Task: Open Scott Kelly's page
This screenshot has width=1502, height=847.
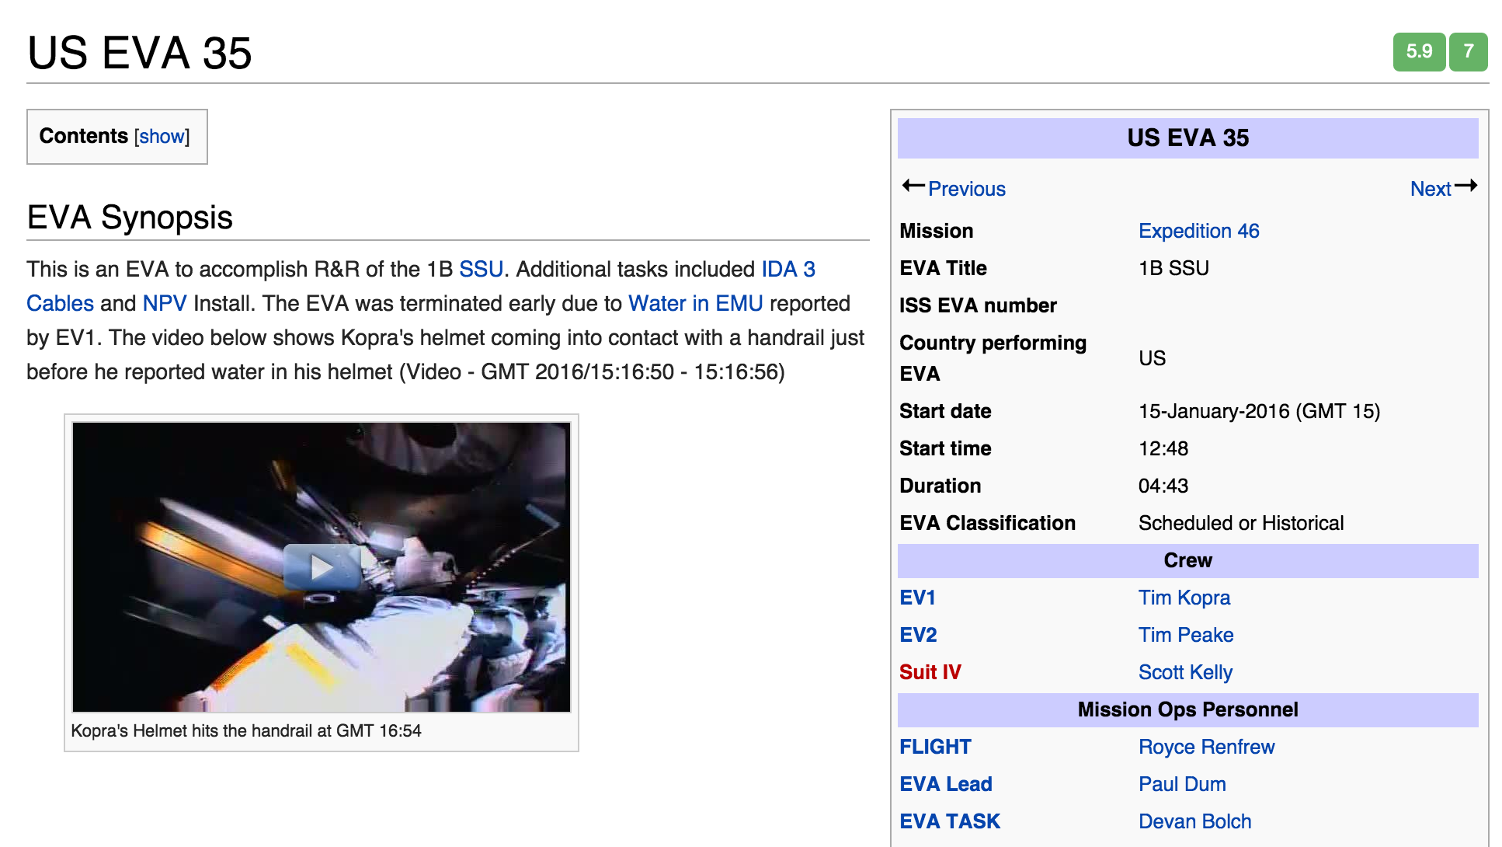Action: point(1185,672)
